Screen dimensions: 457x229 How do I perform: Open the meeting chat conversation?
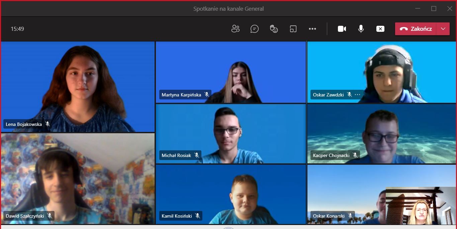[255, 29]
